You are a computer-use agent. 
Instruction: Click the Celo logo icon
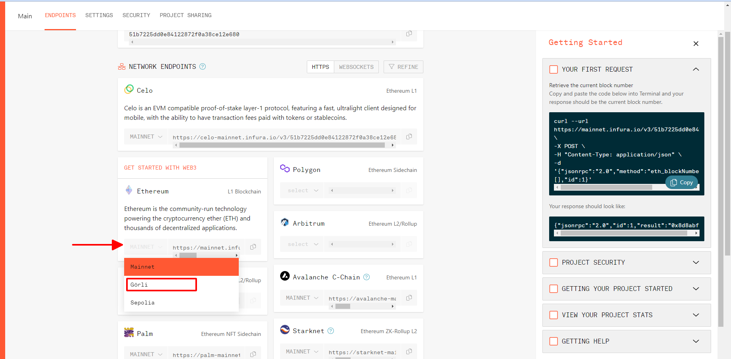point(129,89)
